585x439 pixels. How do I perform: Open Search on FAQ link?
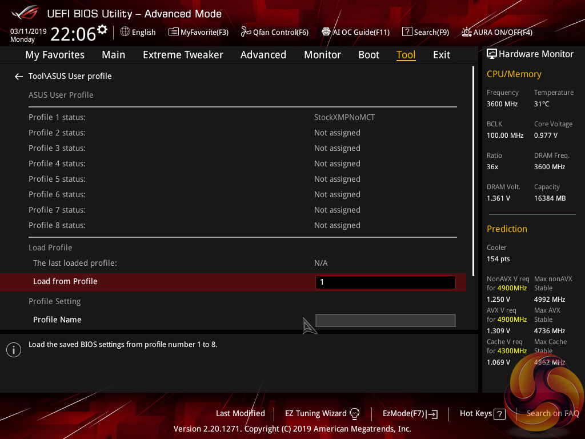(552, 413)
